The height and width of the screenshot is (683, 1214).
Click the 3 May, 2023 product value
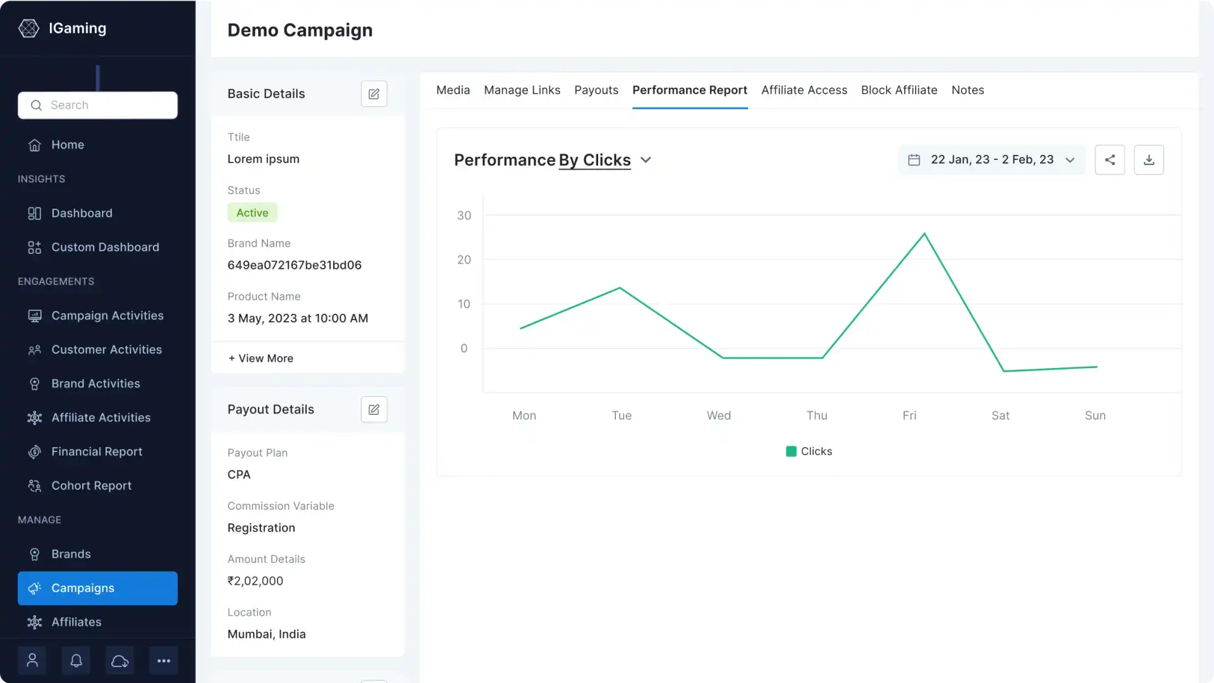point(298,318)
